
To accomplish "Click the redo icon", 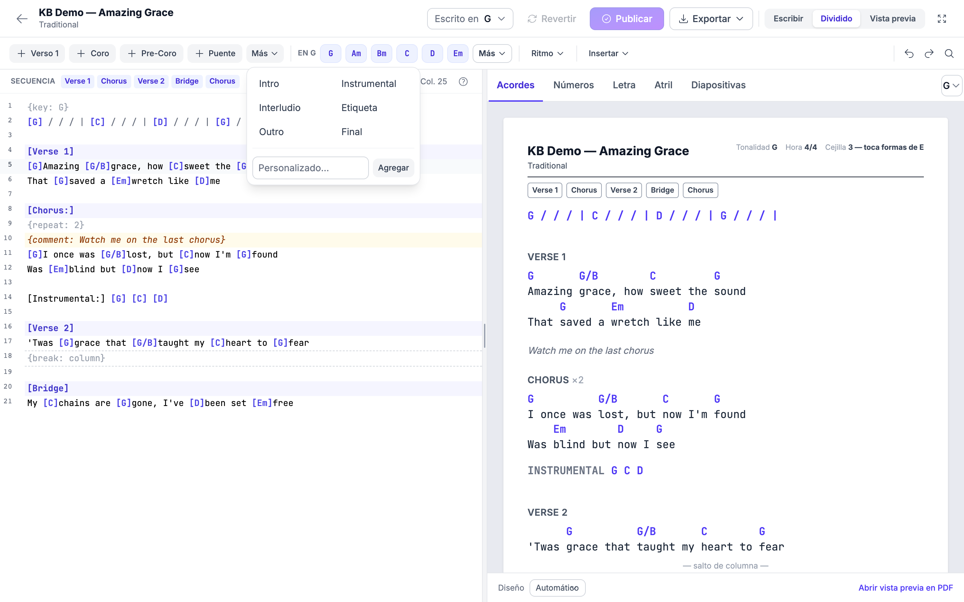I will pyautogui.click(x=929, y=54).
